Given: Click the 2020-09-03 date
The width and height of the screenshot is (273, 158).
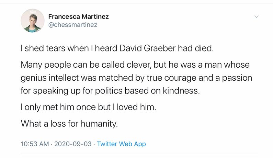Looking at the screenshot, I should click(x=73, y=144).
